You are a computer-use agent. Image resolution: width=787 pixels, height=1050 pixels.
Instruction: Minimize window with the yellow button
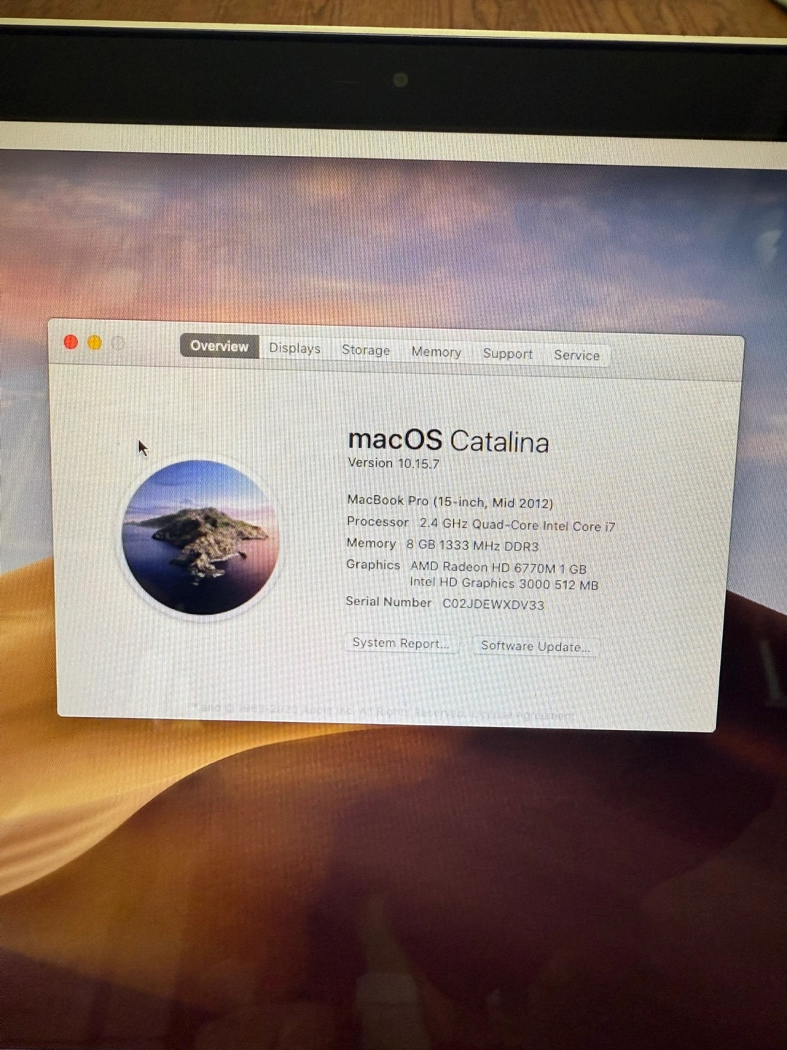(x=95, y=343)
